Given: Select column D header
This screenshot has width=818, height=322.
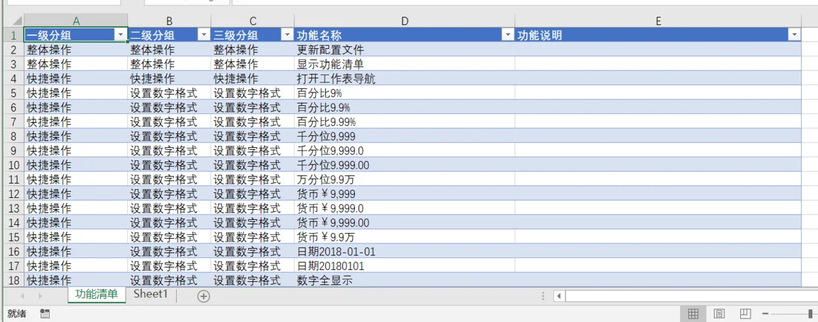Looking at the screenshot, I should pyautogui.click(x=404, y=22).
